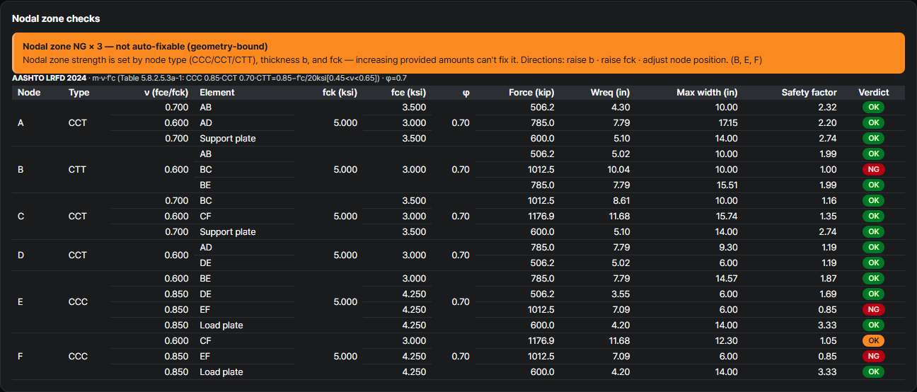This screenshot has height=392, width=917.
Task: Click the NG badge in node E's EF row
Action: [873, 310]
